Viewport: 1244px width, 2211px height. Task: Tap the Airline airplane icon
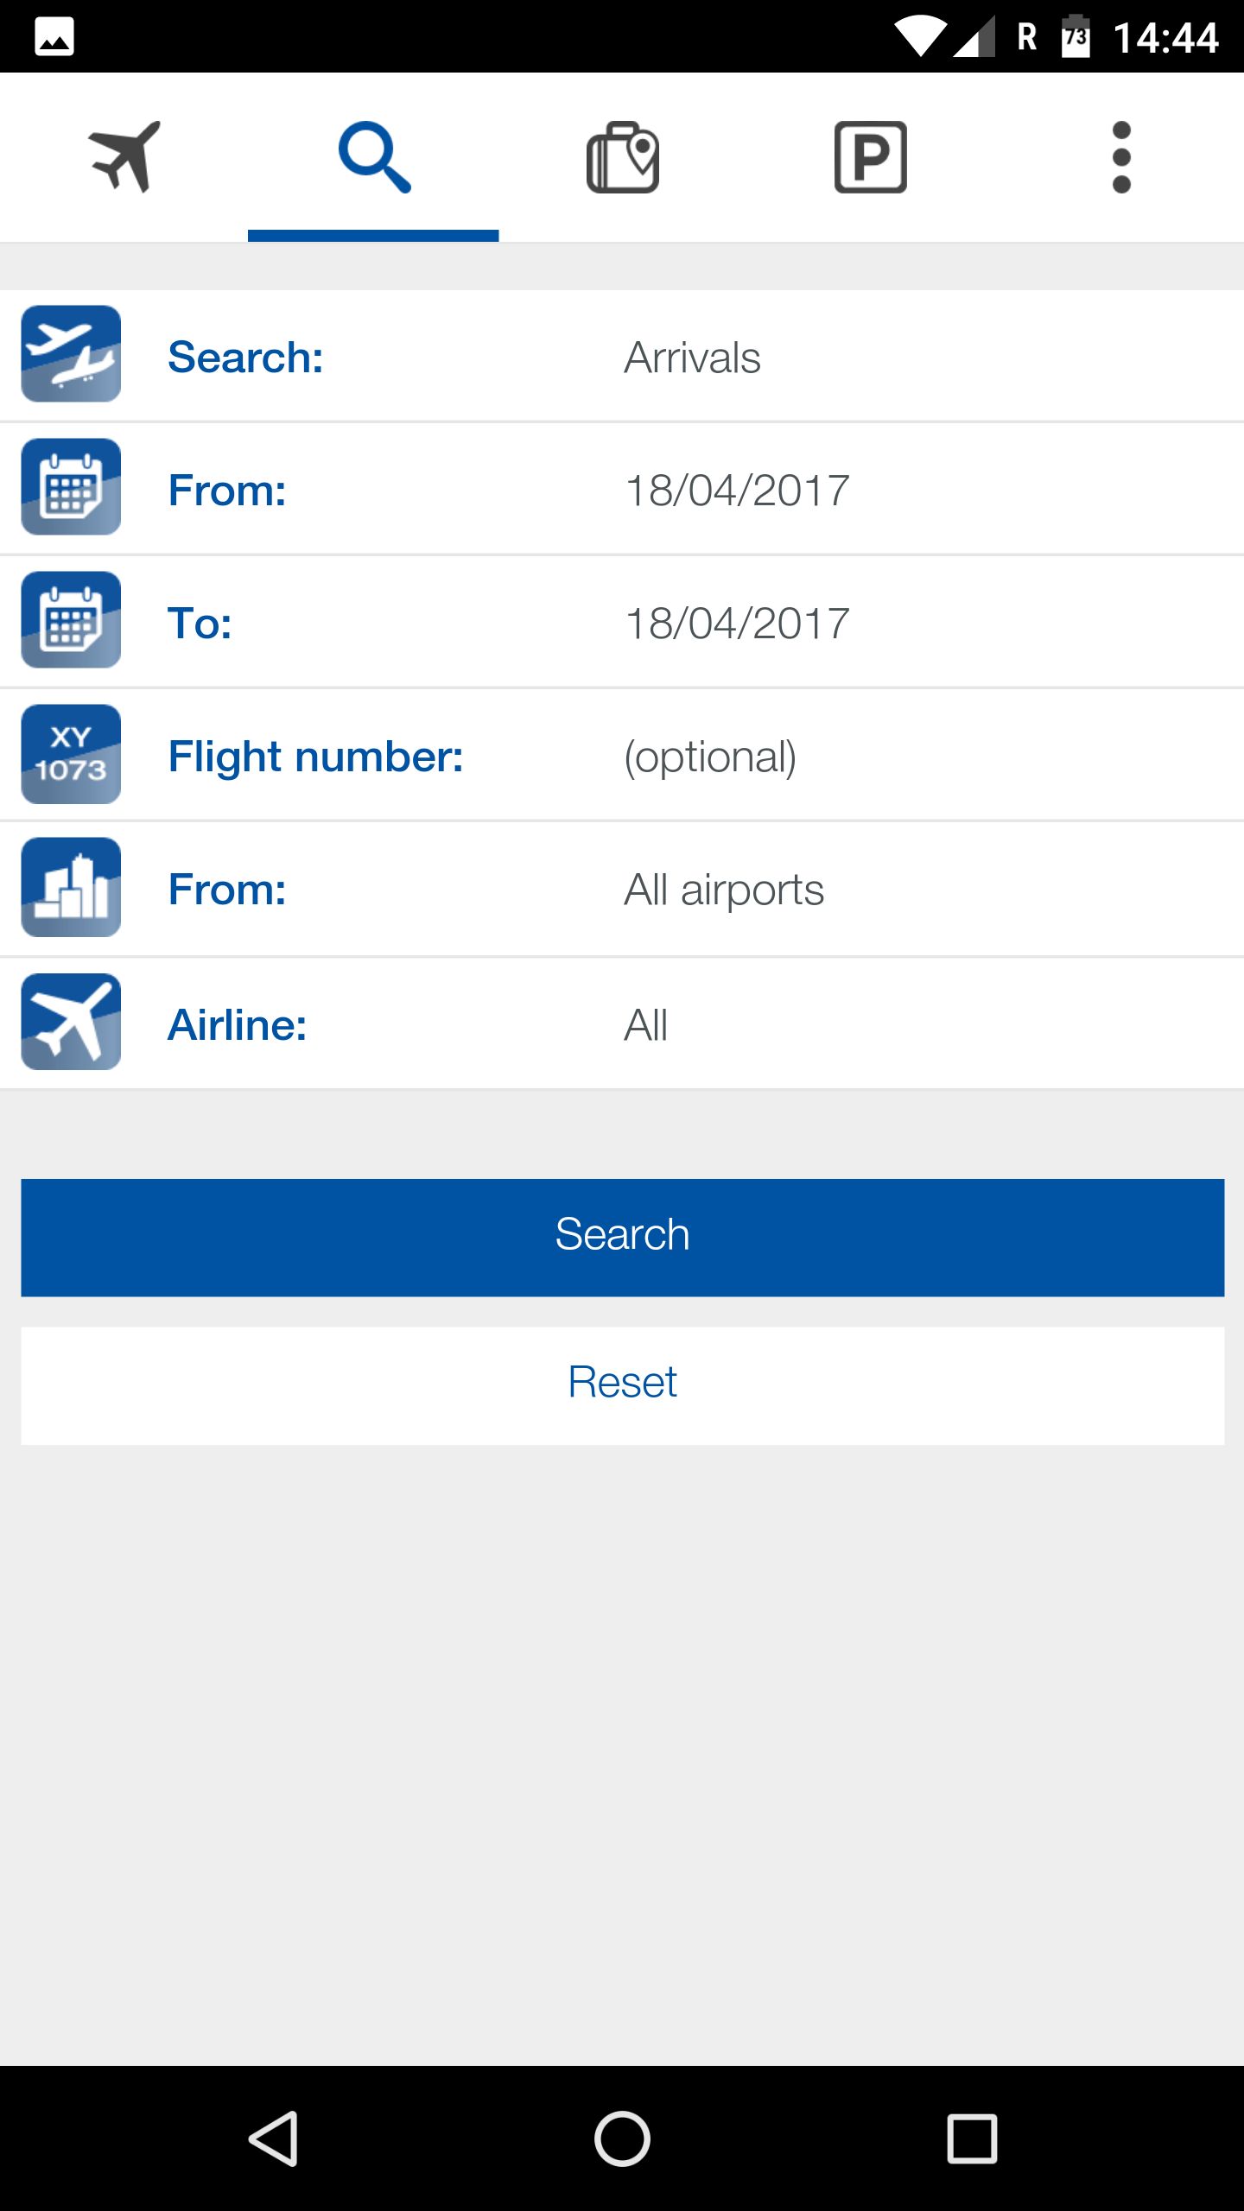(x=71, y=1022)
